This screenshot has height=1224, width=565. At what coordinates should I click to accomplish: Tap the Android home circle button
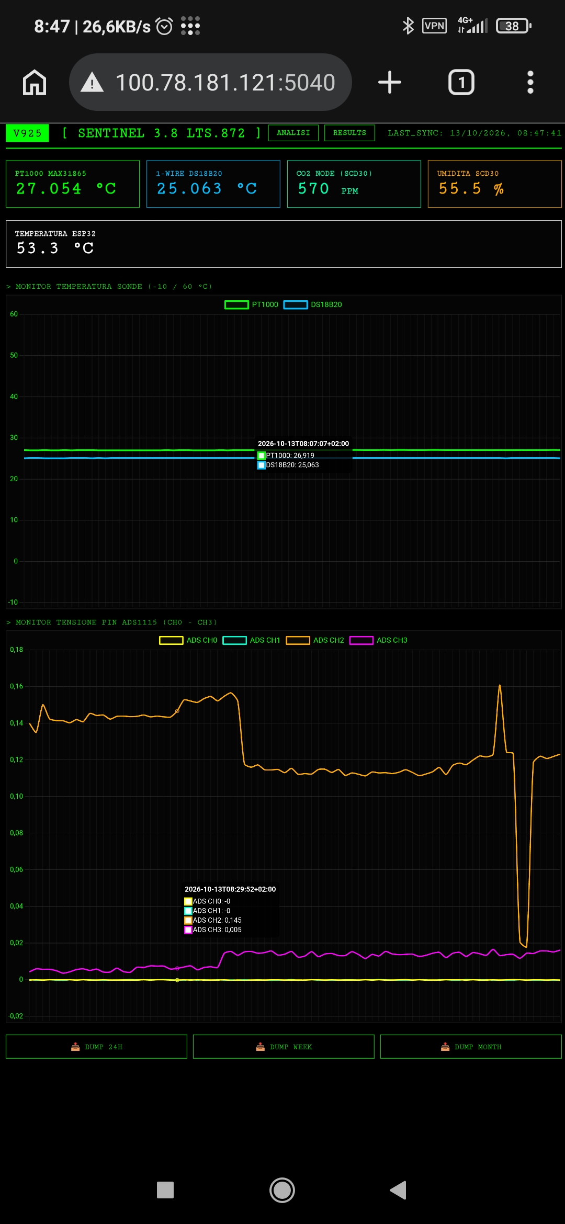[x=282, y=1190]
